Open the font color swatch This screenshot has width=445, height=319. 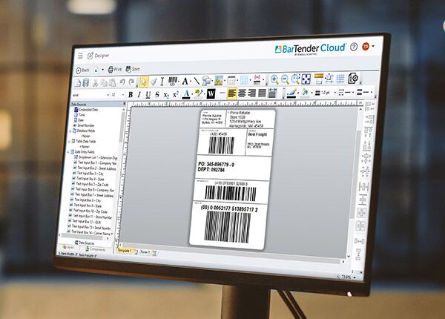[186, 93]
